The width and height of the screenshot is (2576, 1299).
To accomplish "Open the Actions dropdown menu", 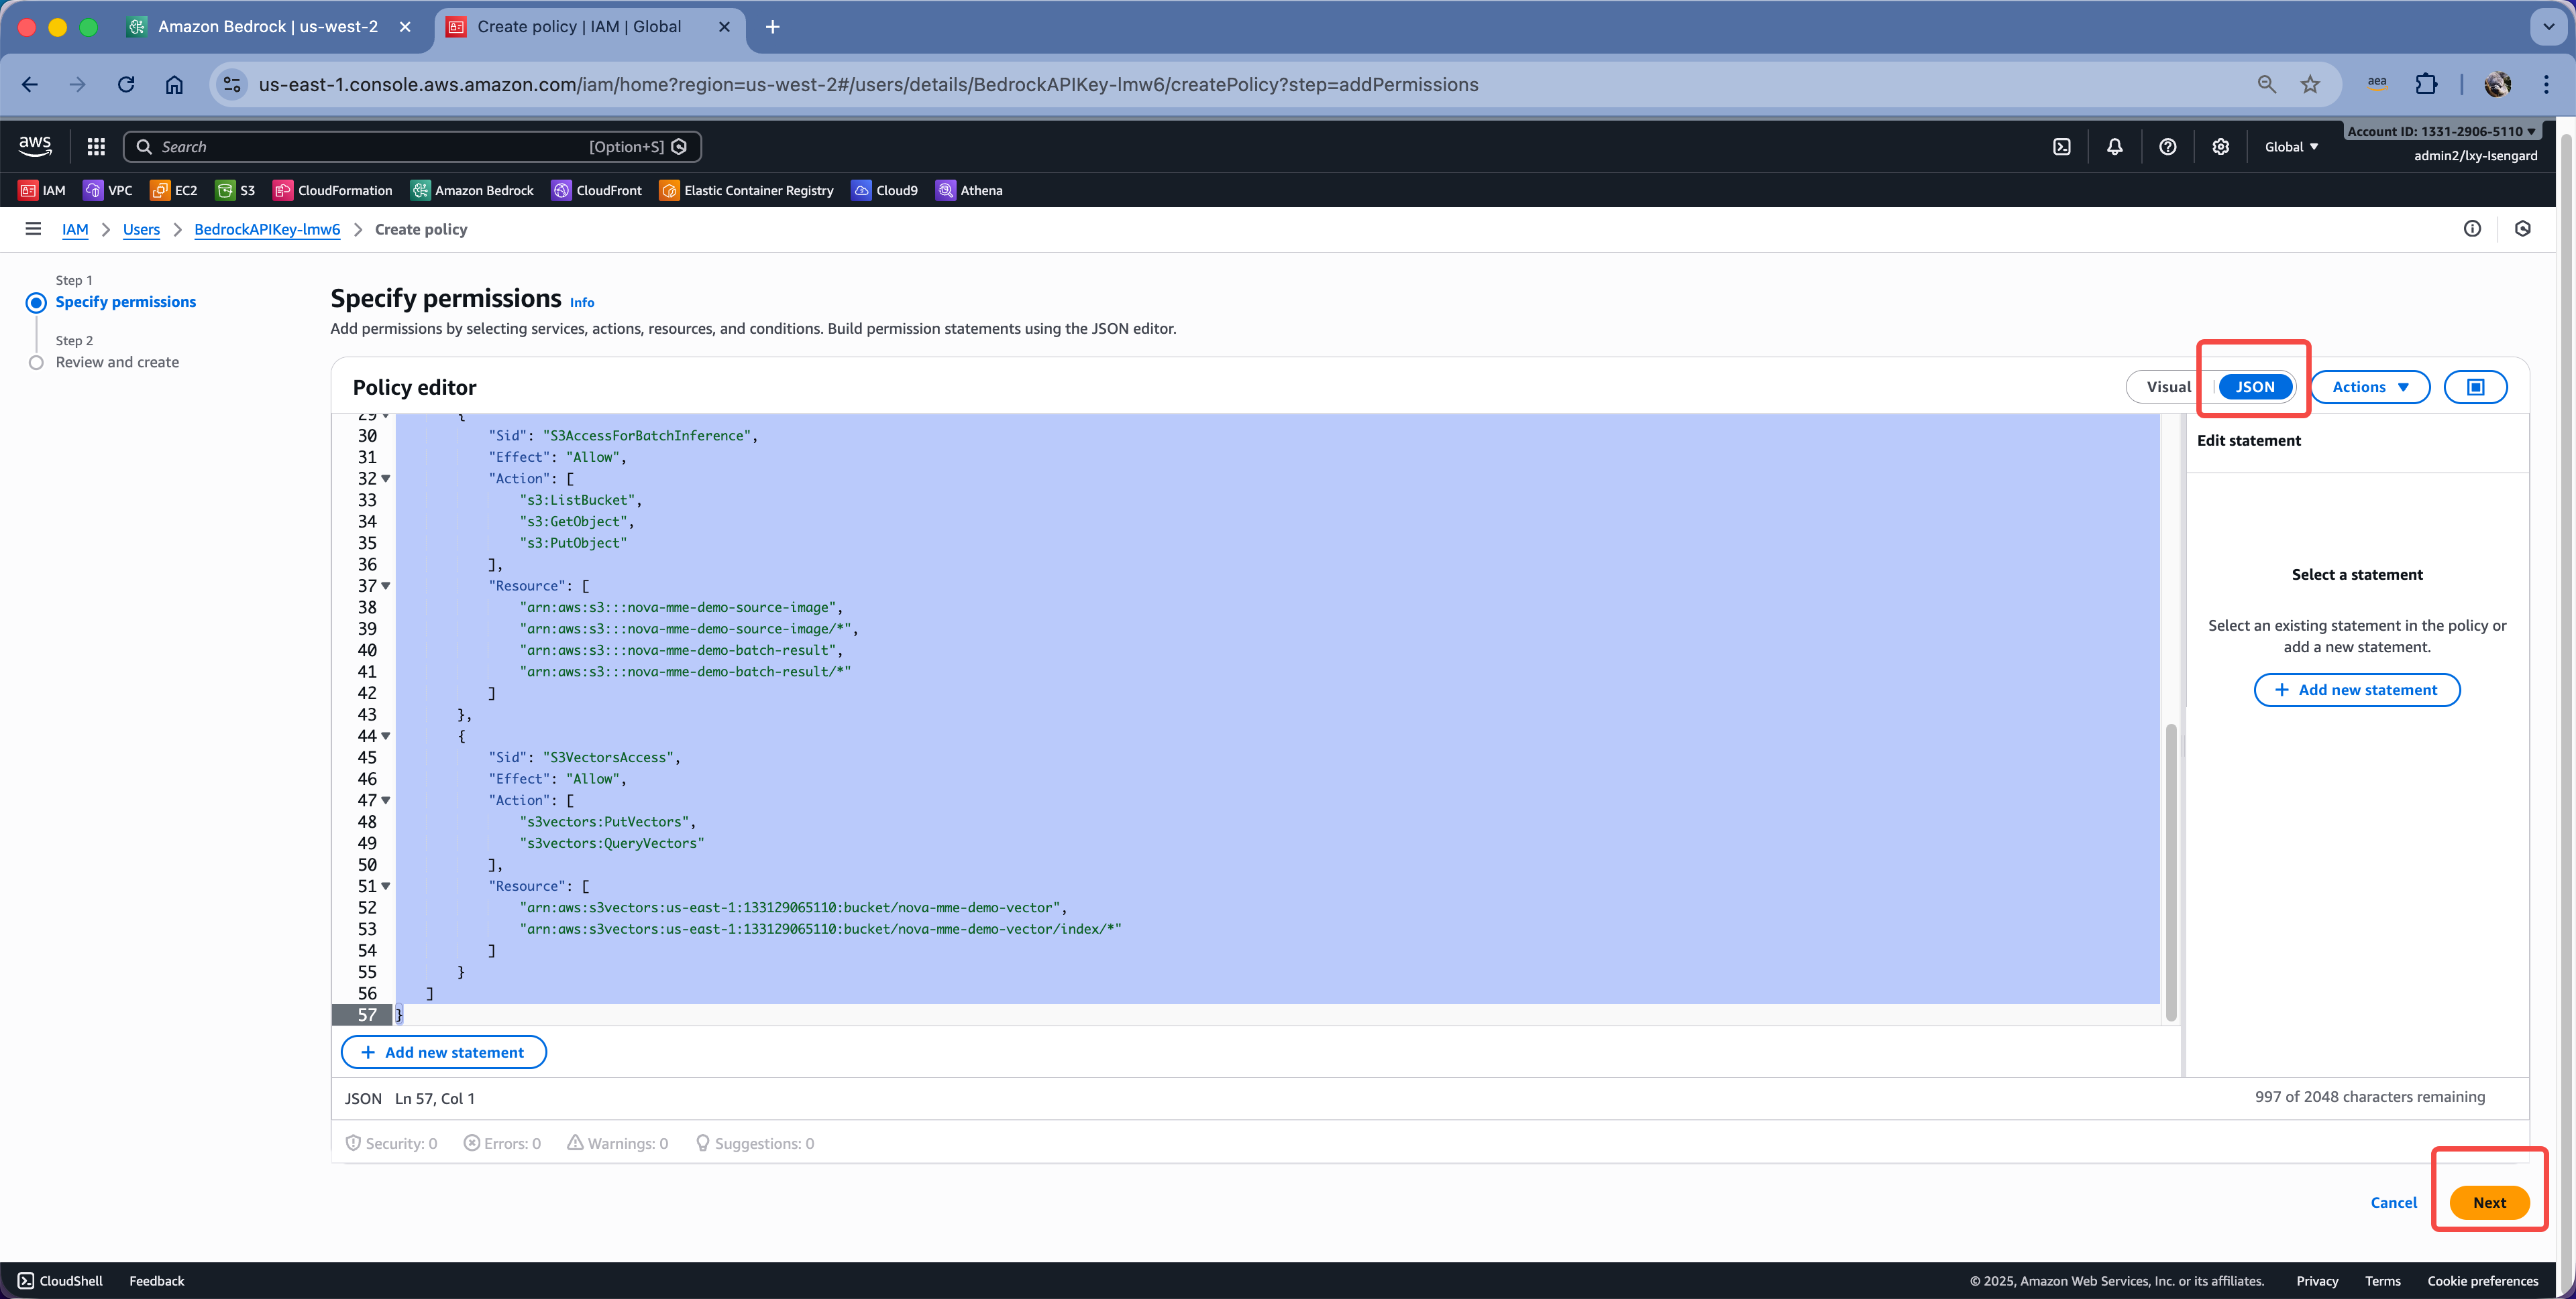I will point(2369,387).
